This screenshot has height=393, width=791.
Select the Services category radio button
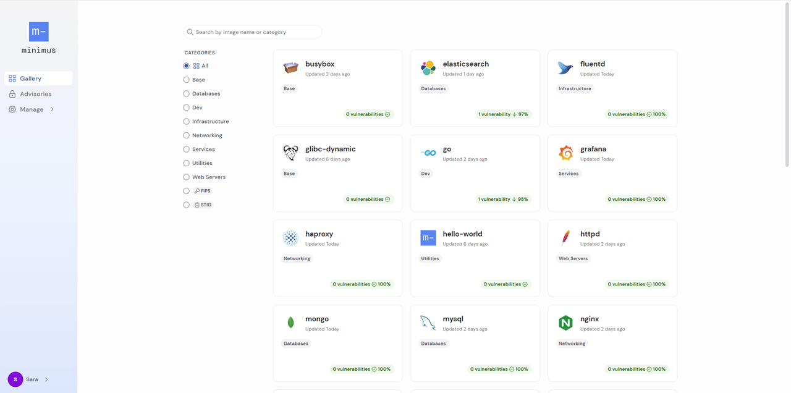tap(186, 149)
